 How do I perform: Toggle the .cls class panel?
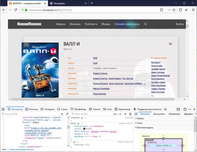pyautogui.click(x=120, y=114)
